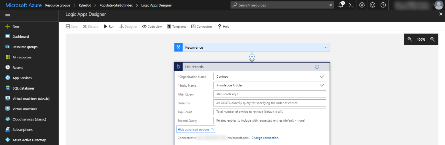The height and width of the screenshot is (145, 445).
Task: Click the Filter Query input field
Action: (x=269, y=94)
